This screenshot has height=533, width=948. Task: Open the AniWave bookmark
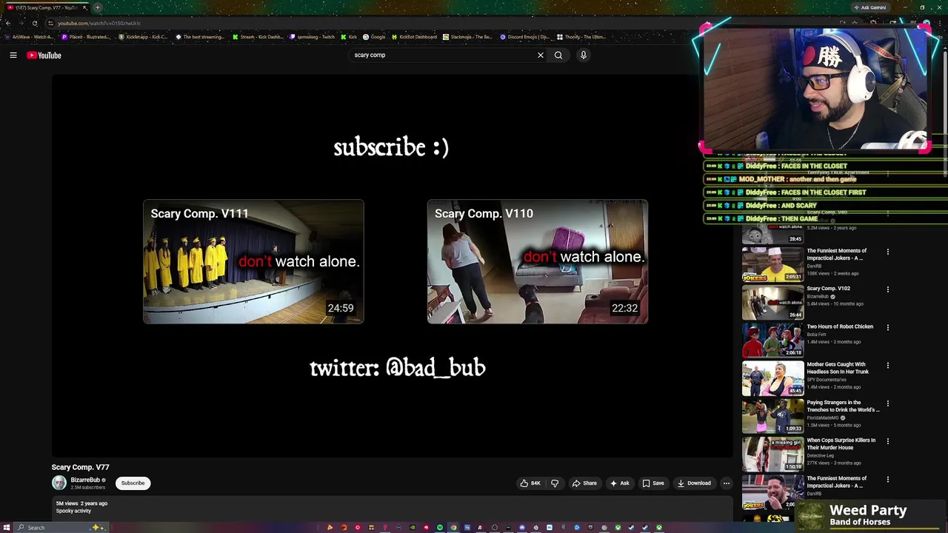[30, 37]
